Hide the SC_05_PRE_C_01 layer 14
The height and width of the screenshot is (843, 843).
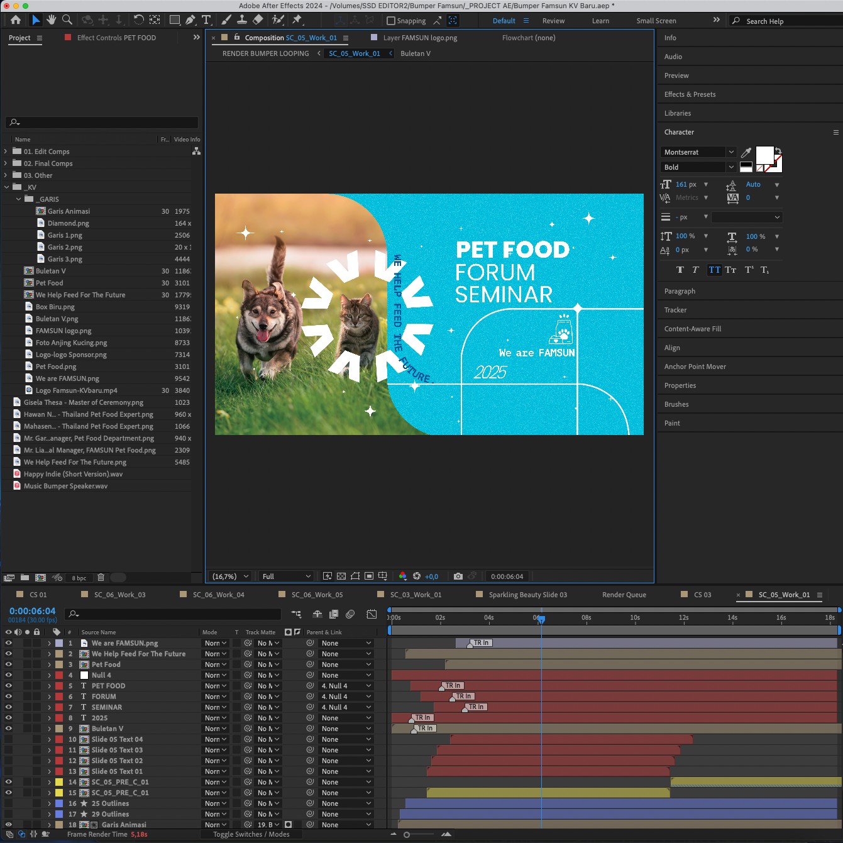[9, 782]
